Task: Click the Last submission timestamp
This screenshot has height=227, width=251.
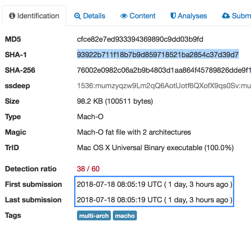Action: coord(154,200)
